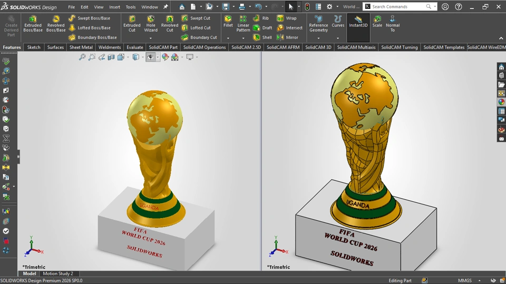
Task: Choose the Lofted Cut feature
Action: [x=196, y=28]
